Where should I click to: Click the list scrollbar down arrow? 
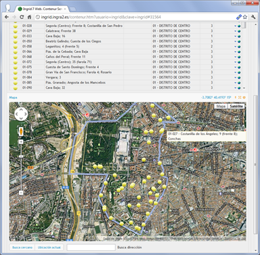244,88
